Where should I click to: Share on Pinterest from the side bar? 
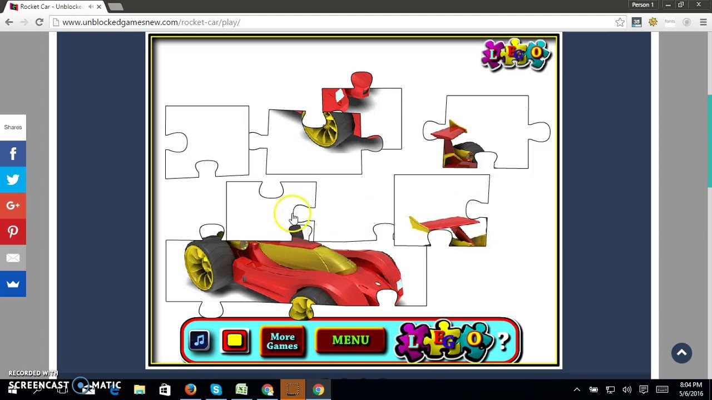point(13,232)
